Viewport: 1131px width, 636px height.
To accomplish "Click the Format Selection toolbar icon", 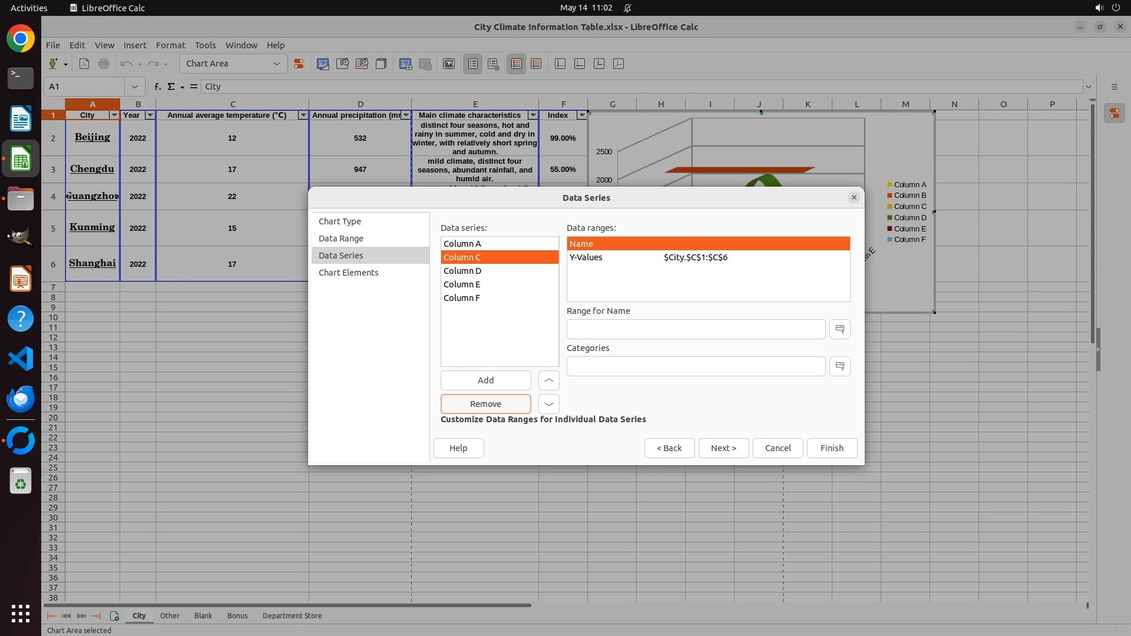I will click(299, 64).
